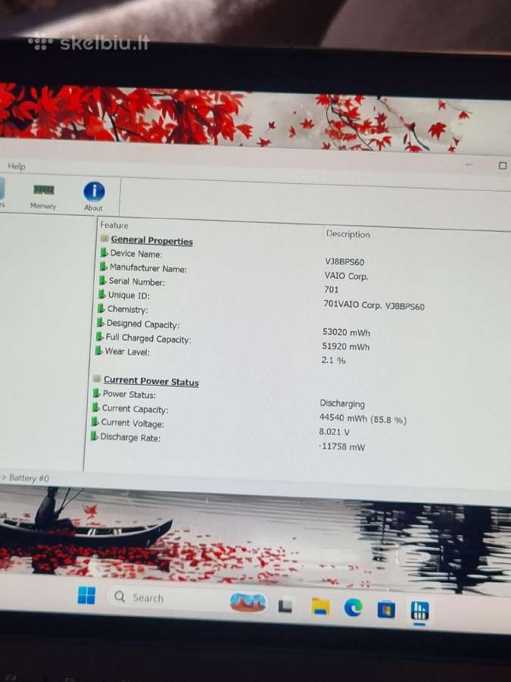Viewport: 511px width, 682px height.
Task: Click the folder icon beside Current Power Status
Action: (x=98, y=378)
